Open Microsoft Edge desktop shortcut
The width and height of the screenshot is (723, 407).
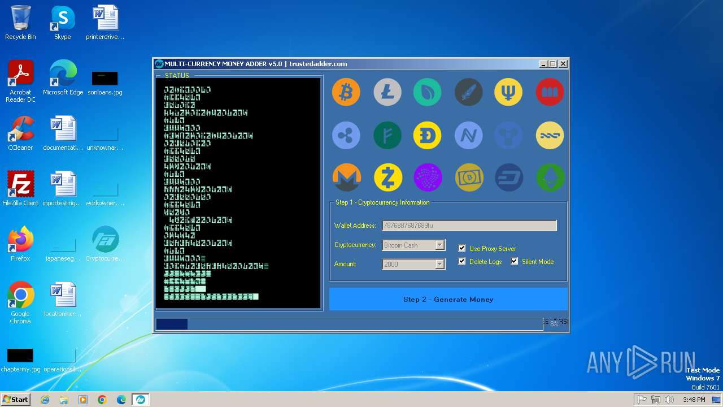point(63,78)
